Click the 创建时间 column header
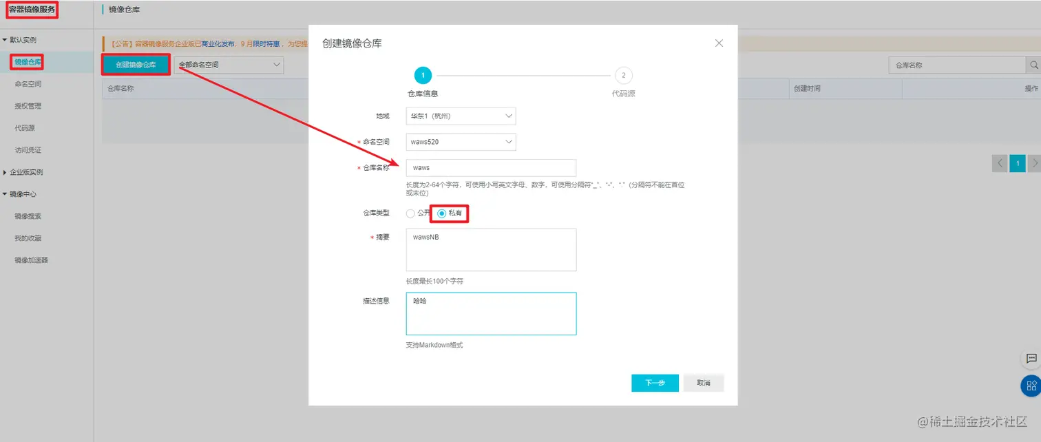The height and width of the screenshot is (442, 1041). tap(807, 89)
